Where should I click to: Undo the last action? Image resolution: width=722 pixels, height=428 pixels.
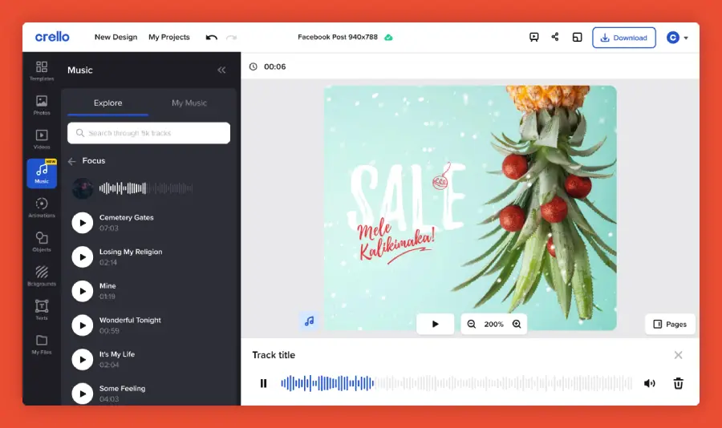(x=211, y=38)
